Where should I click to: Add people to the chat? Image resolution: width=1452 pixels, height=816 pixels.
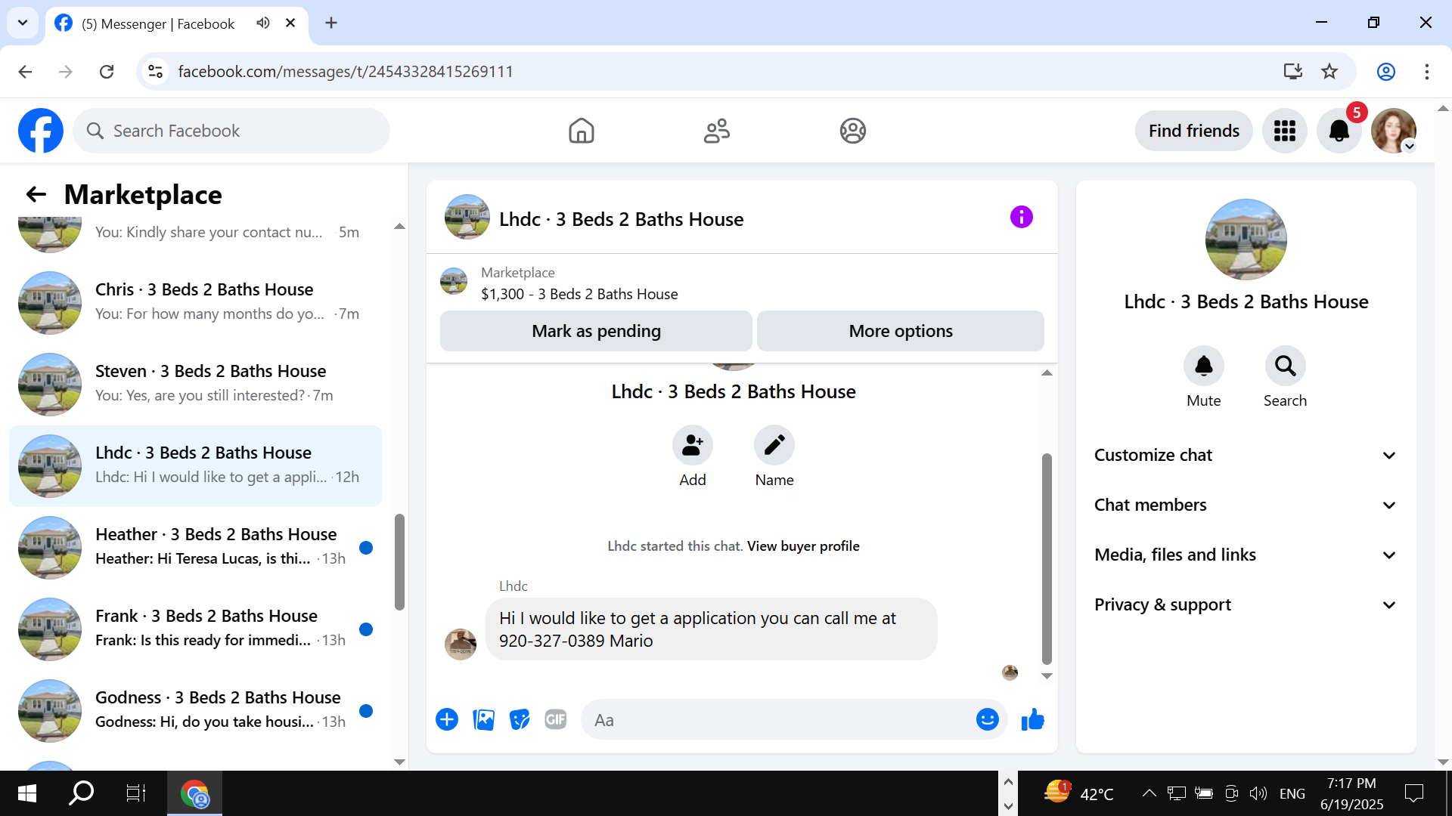[692, 445]
